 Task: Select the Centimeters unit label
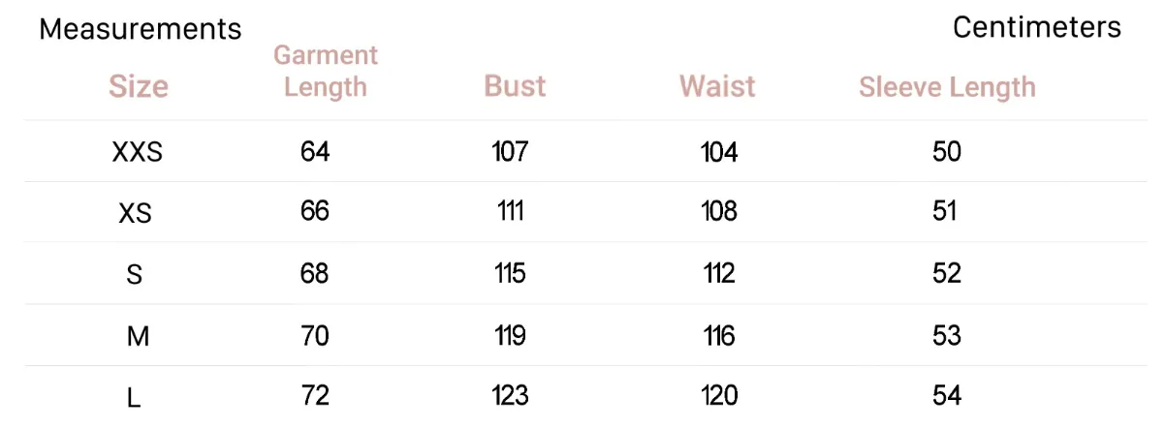point(1037,27)
